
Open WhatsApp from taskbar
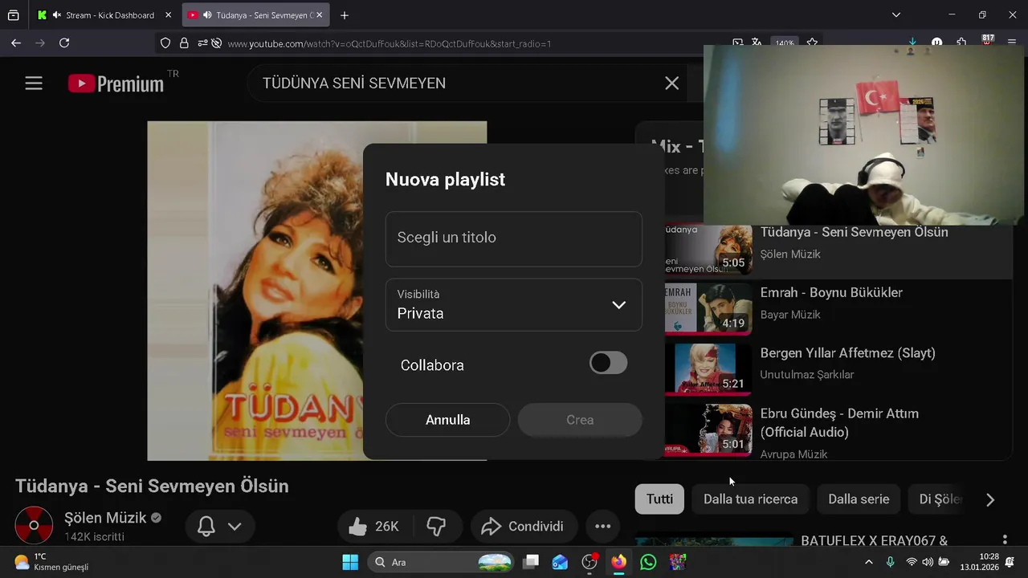[x=648, y=562]
